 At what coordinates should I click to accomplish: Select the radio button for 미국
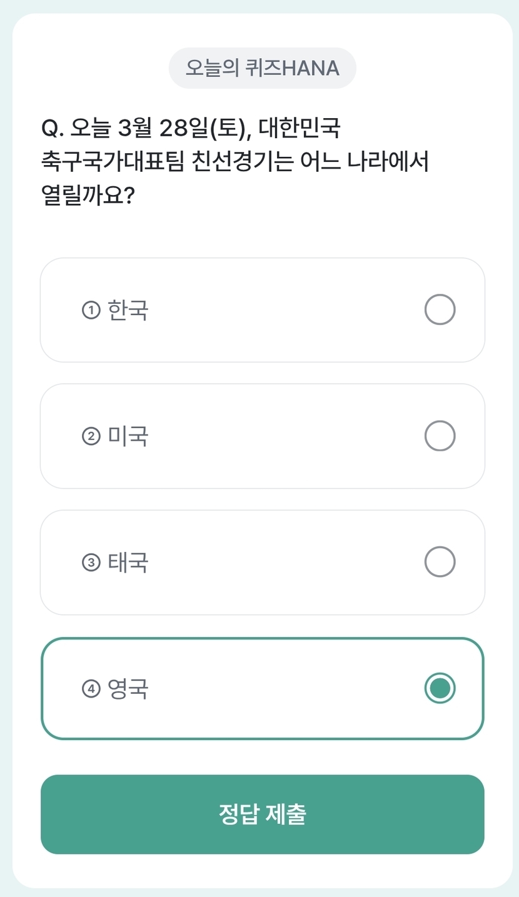tap(440, 436)
